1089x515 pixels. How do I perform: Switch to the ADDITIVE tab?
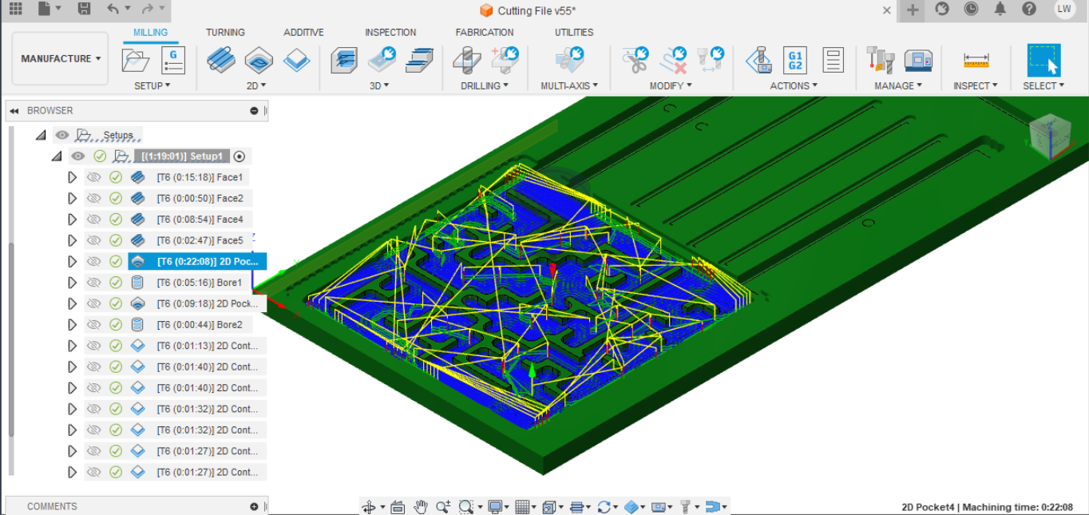coord(303,33)
